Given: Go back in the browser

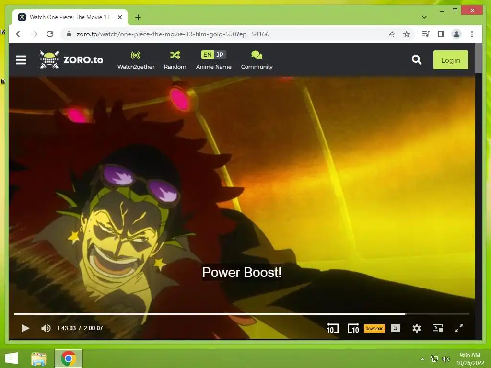Looking at the screenshot, I should [x=19, y=34].
